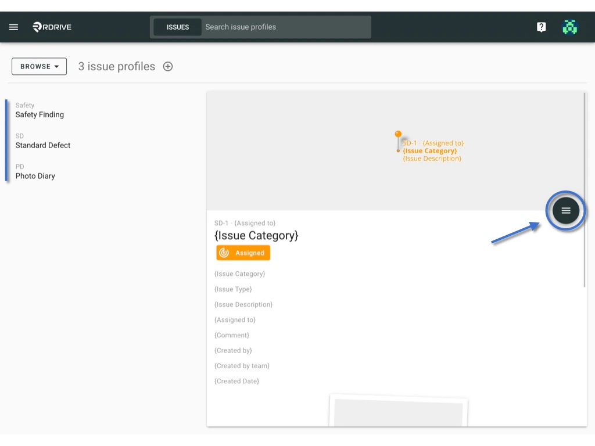595x446 pixels.
Task: Click the circled menu icon highlighted by the arrow
Action: (565, 210)
